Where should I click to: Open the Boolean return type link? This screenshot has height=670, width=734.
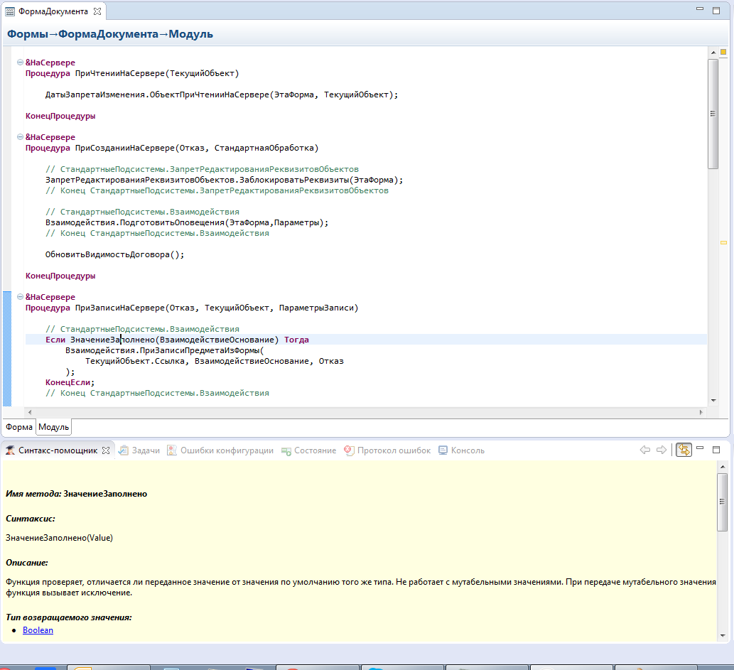[38, 630]
